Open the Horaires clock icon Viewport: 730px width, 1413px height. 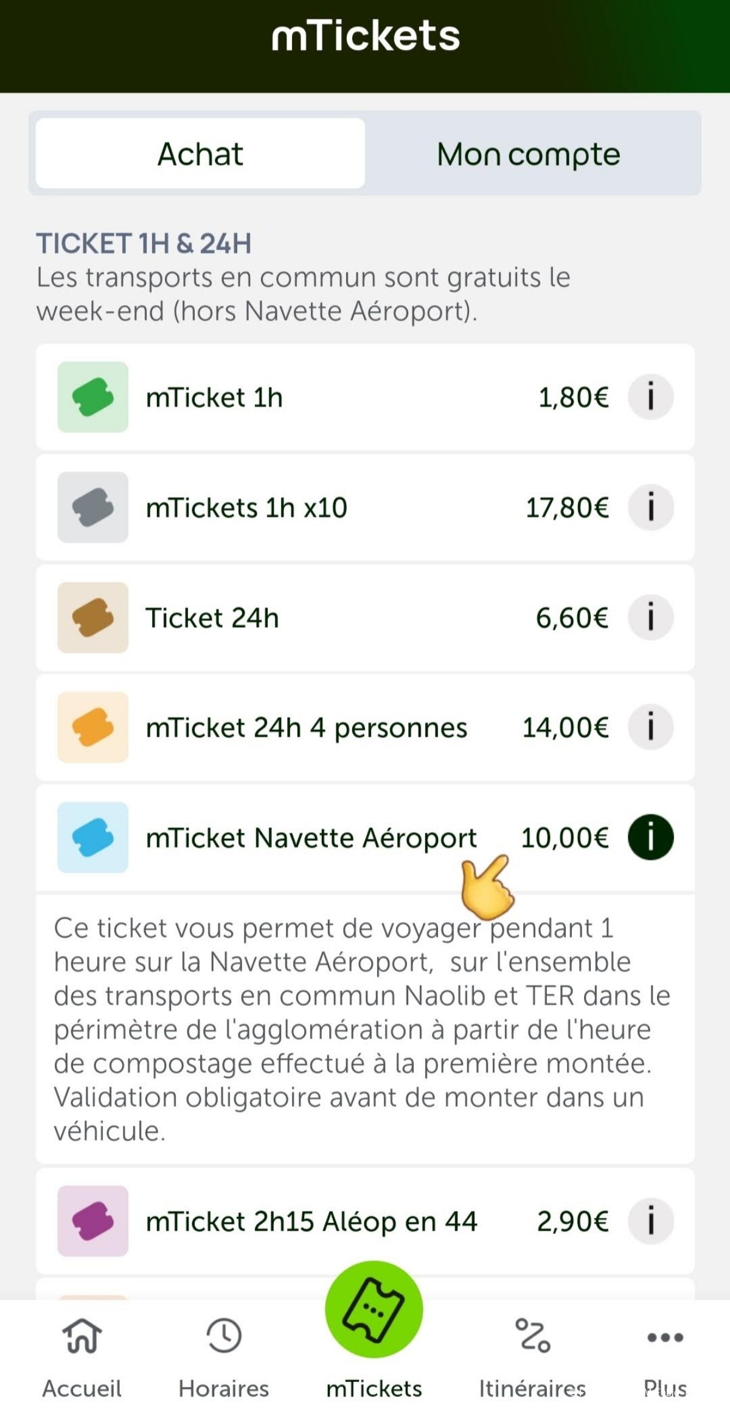224,1337
